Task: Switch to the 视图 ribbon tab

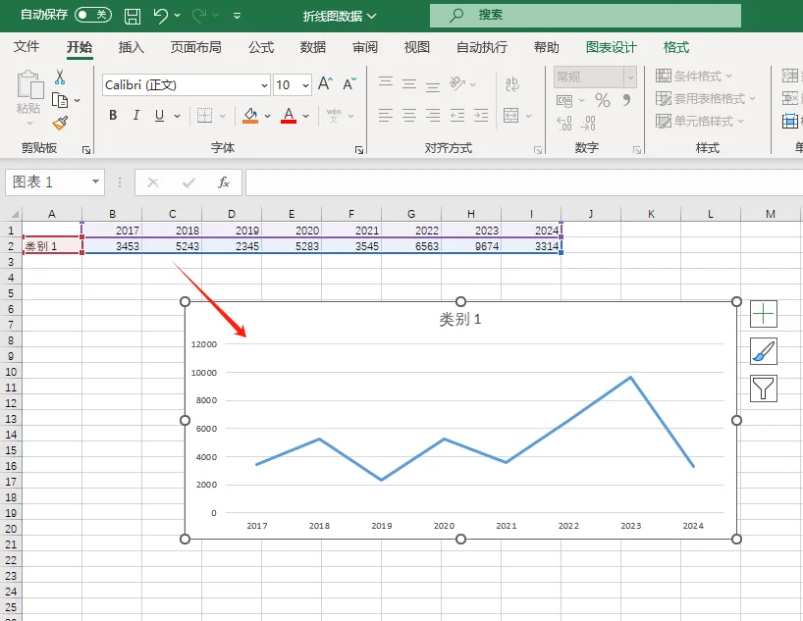Action: [x=417, y=47]
